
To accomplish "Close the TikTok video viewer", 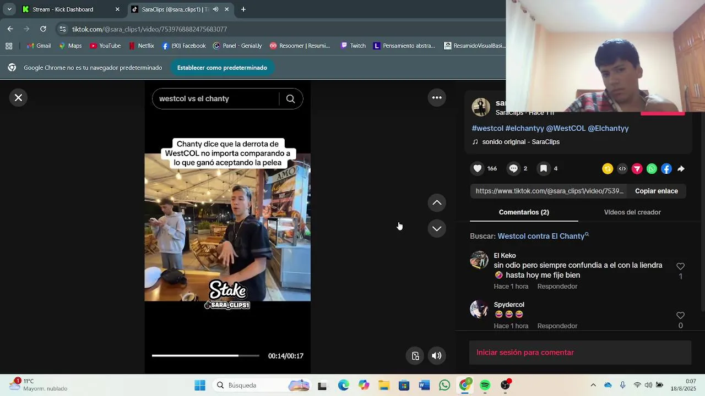I will click(x=18, y=98).
